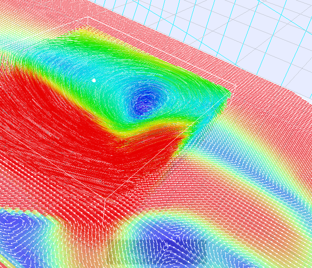Click the faint gray overlay box at bottom
Image resolution: width=312 pixels, height=268 pixels.
point(157,252)
